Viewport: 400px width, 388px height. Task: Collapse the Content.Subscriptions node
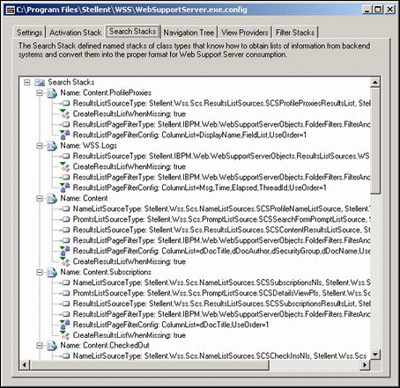pos(40,272)
